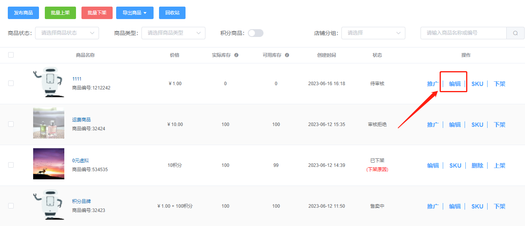Click the search magnifier icon button

pos(515,33)
